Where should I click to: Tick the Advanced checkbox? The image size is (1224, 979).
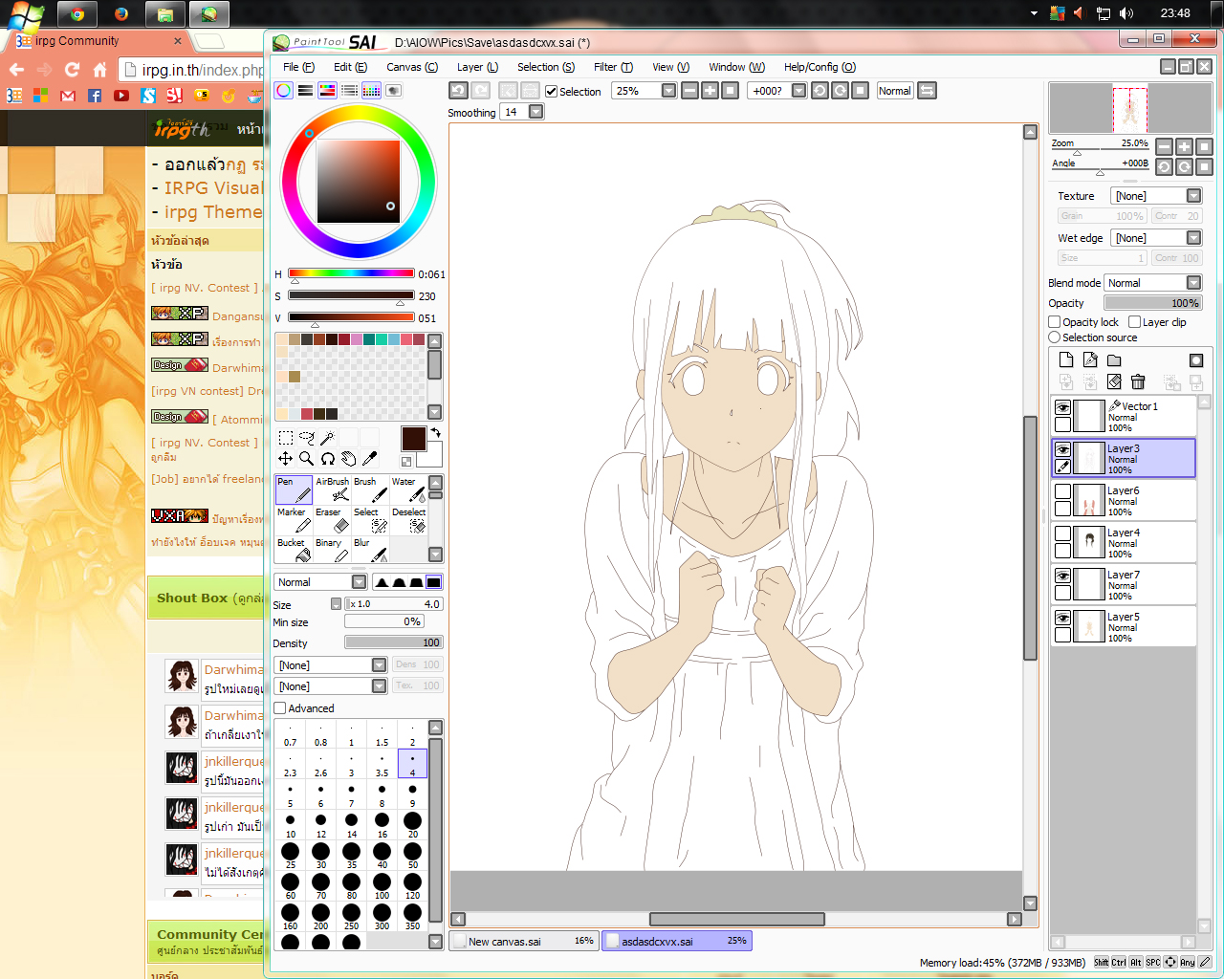280,708
